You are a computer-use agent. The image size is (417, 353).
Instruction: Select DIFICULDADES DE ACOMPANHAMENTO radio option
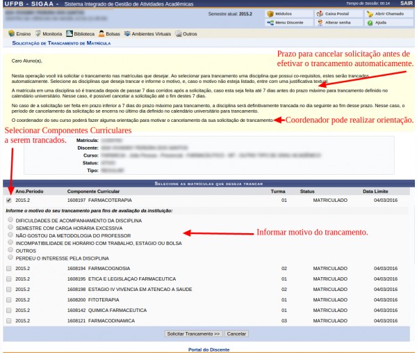coord(10,219)
